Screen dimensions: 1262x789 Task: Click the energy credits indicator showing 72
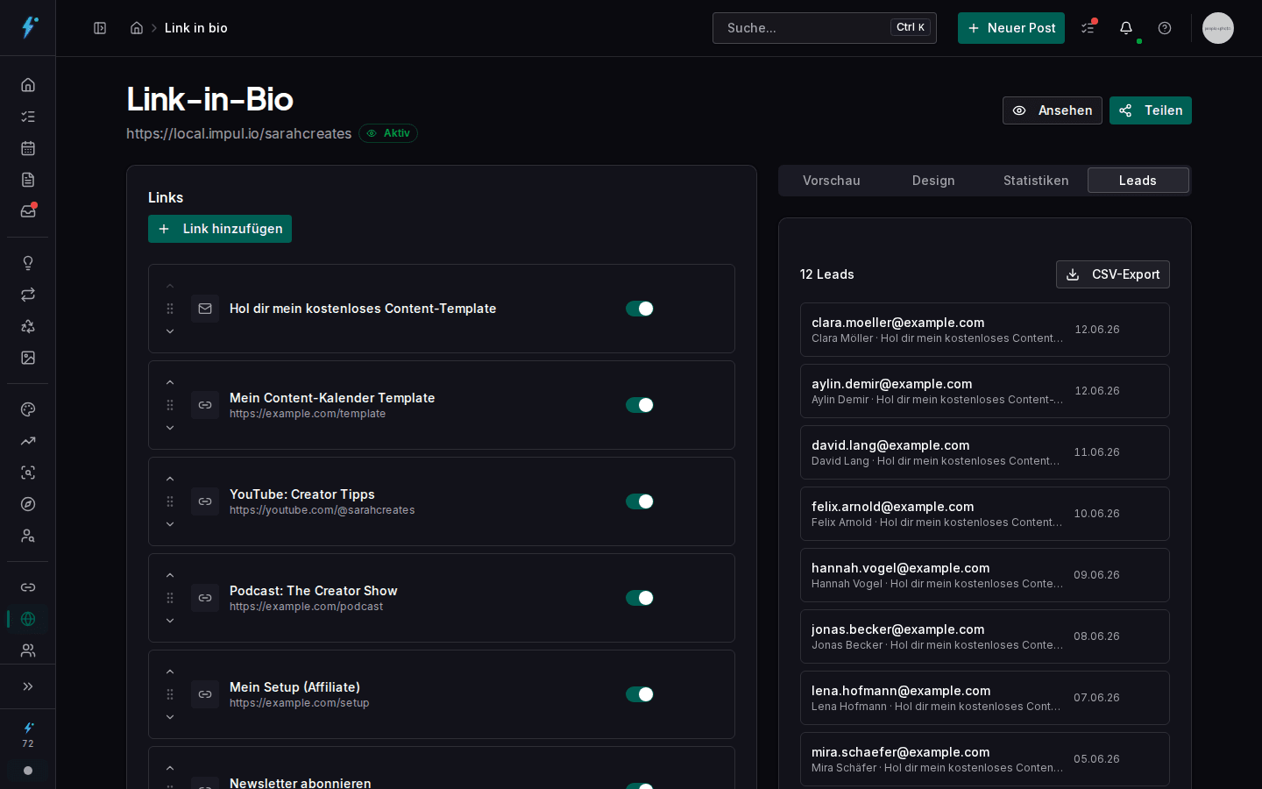click(28, 735)
